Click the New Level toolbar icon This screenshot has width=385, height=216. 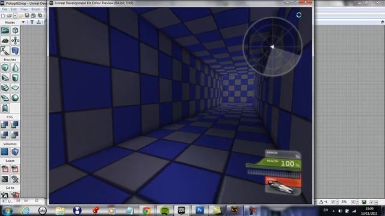pyautogui.click(x=3, y=16)
